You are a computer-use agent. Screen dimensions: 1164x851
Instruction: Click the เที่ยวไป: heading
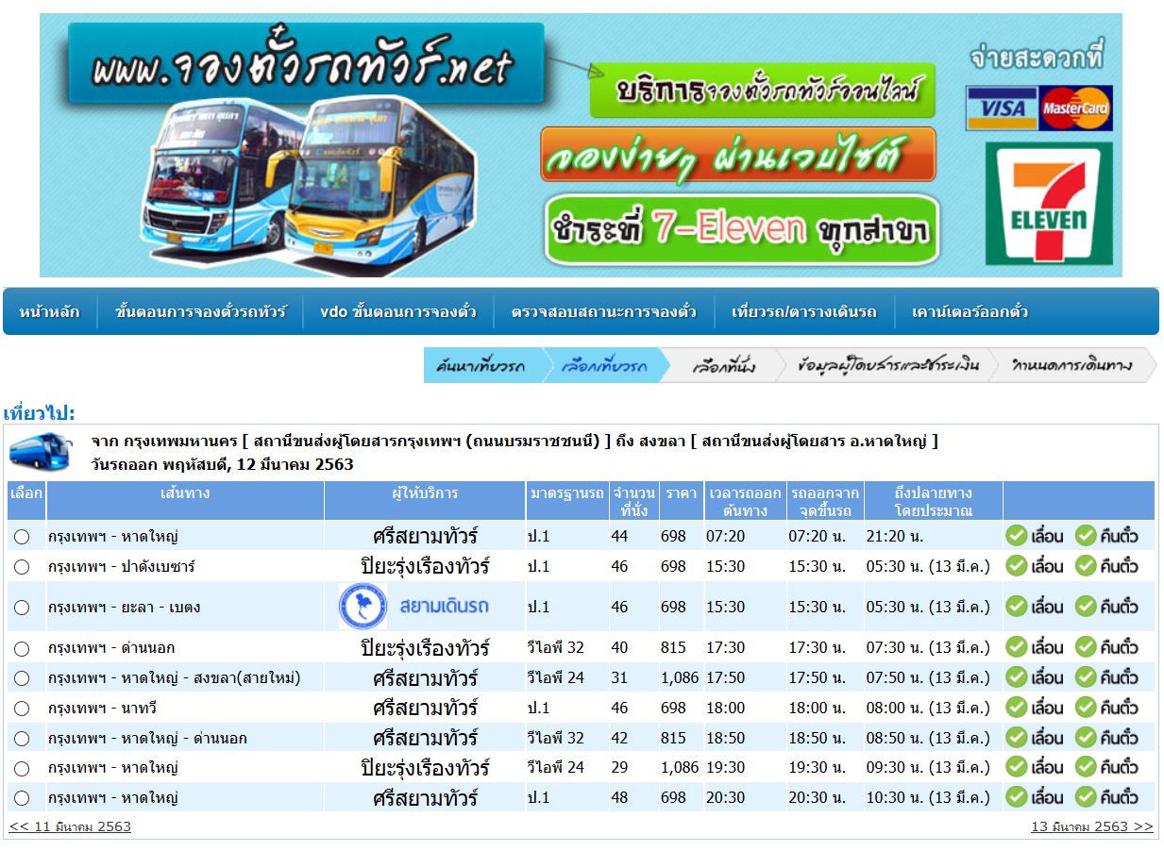(39, 413)
